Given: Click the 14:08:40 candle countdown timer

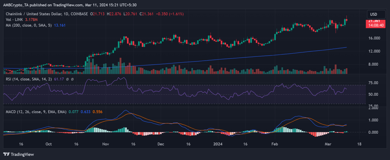Looking at the screenshot, I should tap(374, 25).
